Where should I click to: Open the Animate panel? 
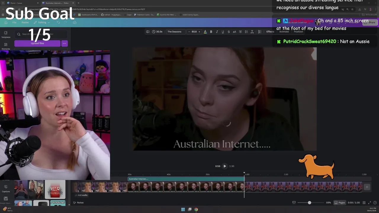pos(284,32)
